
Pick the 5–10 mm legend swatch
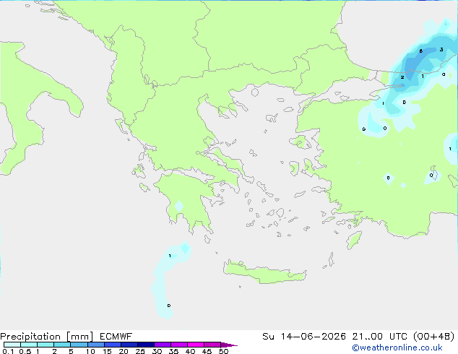79,345
